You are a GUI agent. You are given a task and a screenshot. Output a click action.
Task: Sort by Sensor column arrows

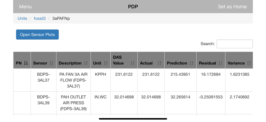point(51,63)
